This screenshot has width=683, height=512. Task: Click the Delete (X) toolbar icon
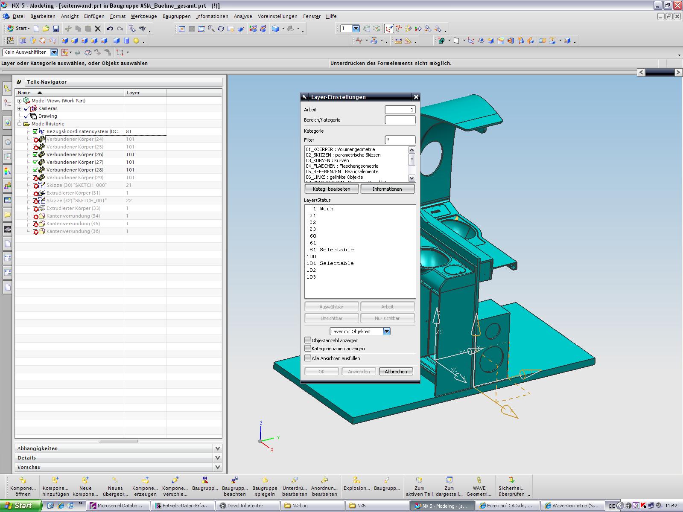tap(98, 29)
